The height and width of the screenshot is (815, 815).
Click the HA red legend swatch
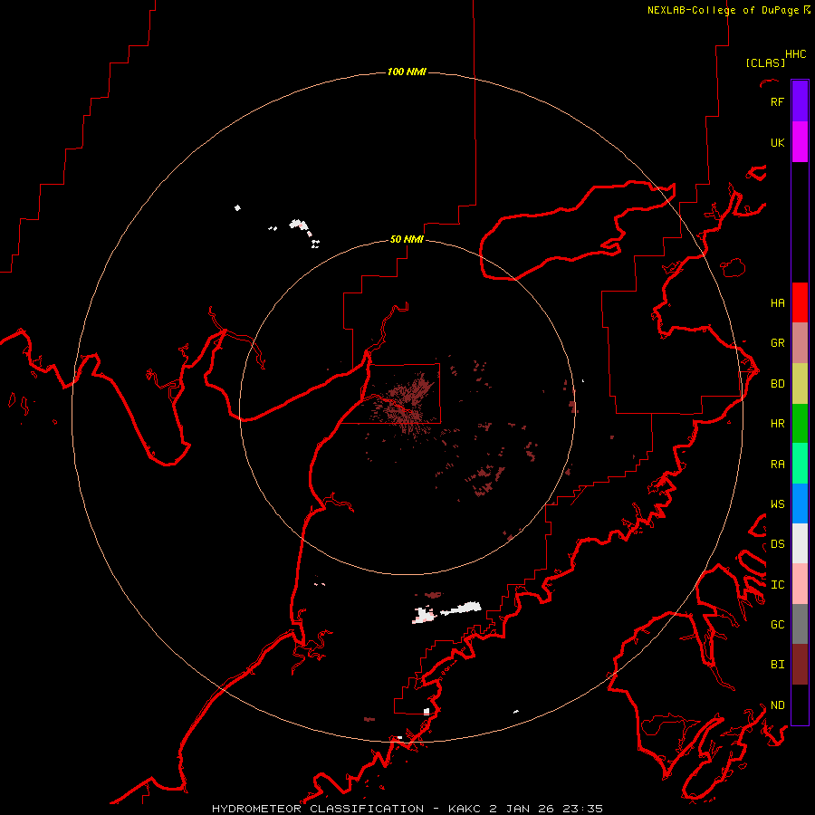click(800, 302)
